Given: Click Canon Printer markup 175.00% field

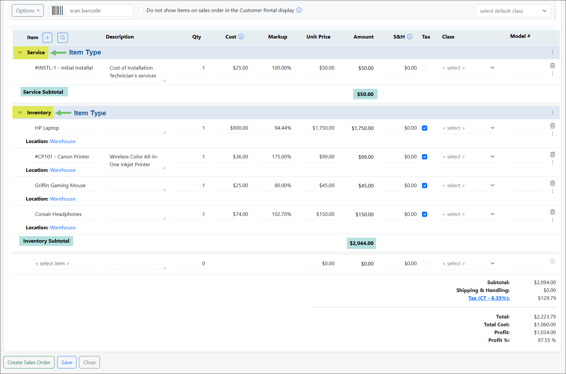Looking at the screenshot, I should tap(276, 157).
